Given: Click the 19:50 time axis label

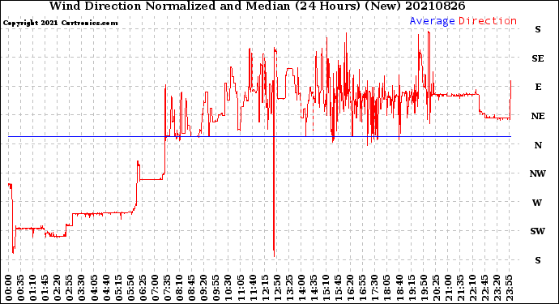Looking at the screenshot, I should (424, 288).
